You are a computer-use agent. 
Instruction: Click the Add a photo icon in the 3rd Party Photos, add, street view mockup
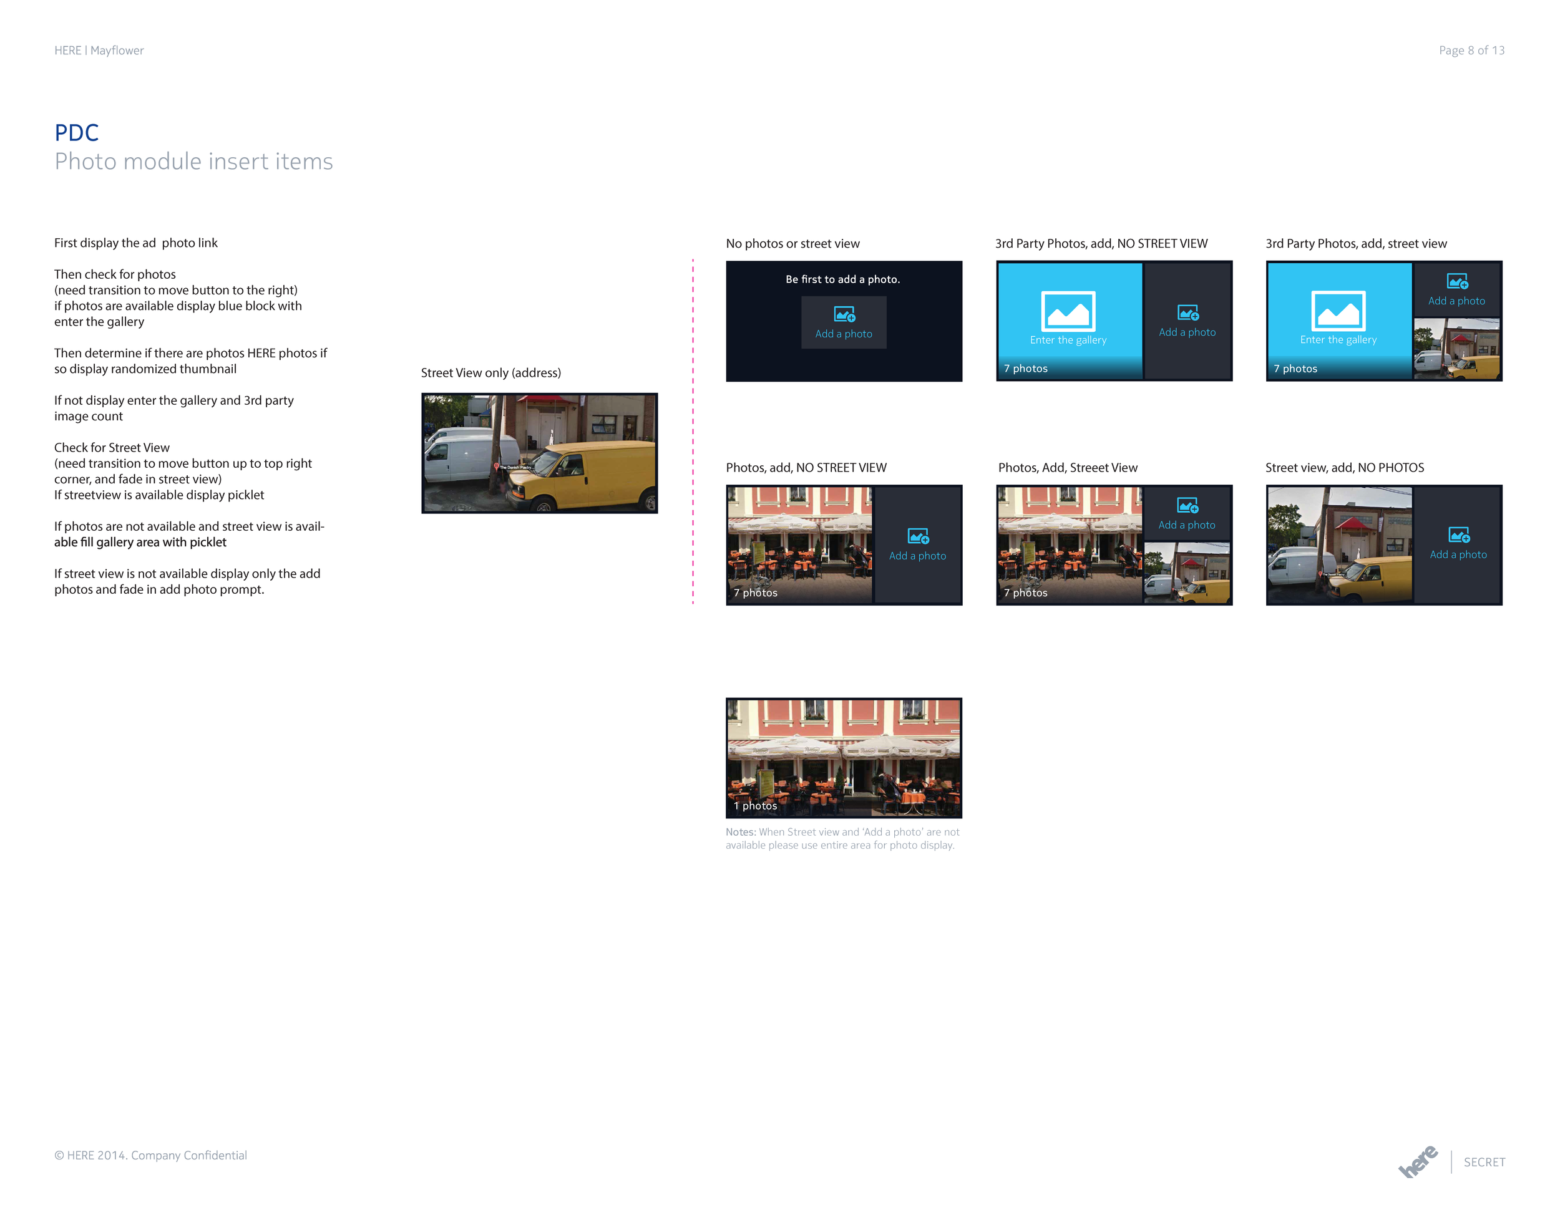click(x=1457, y=281)
